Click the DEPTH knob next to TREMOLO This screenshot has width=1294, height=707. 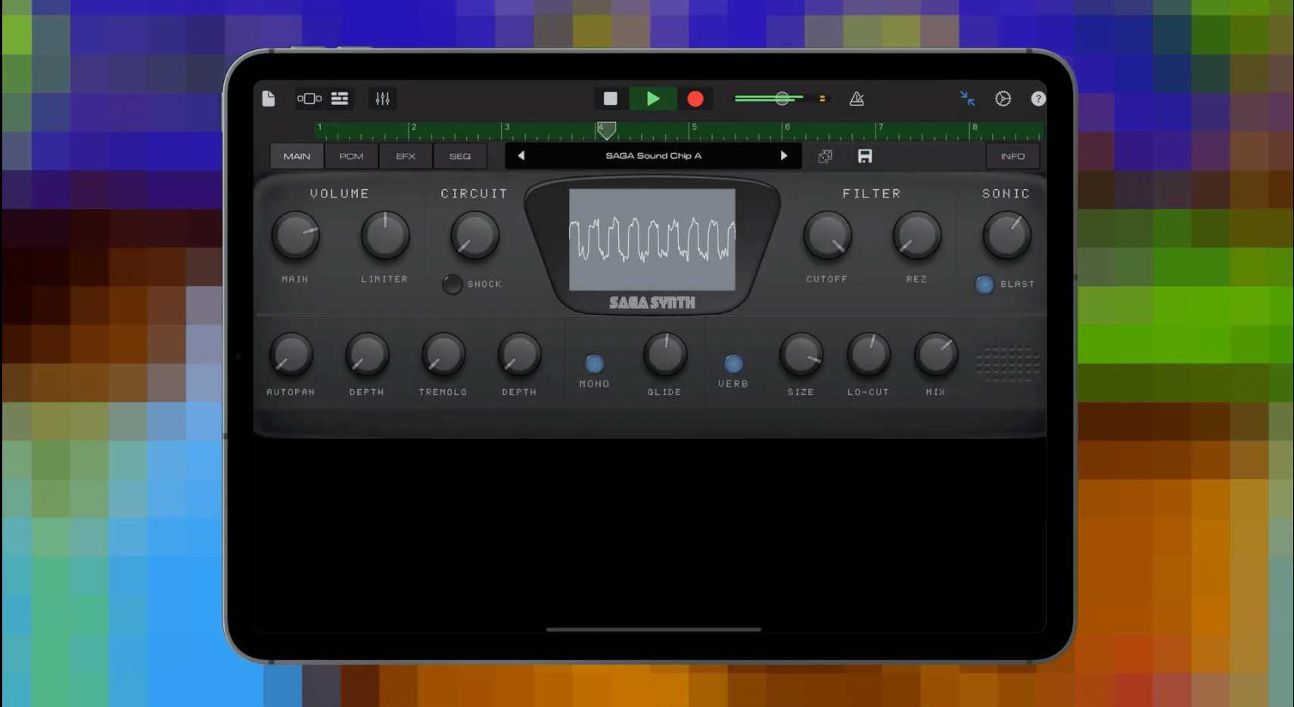pos(519,354)
